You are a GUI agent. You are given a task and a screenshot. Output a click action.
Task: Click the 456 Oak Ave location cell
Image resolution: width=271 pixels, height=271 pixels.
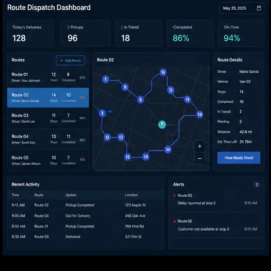[x=135, y=216]
